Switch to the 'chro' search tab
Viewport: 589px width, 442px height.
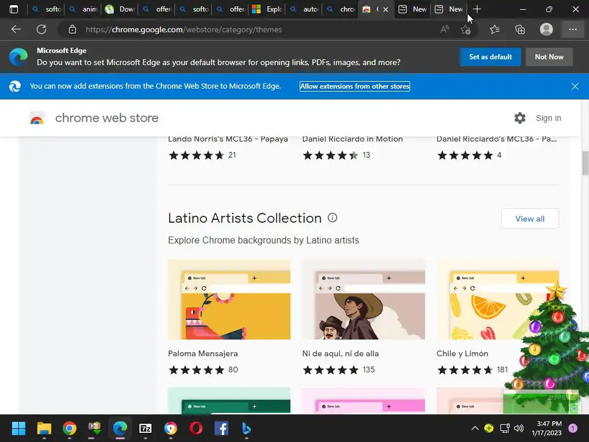click(x=341, y=9)
